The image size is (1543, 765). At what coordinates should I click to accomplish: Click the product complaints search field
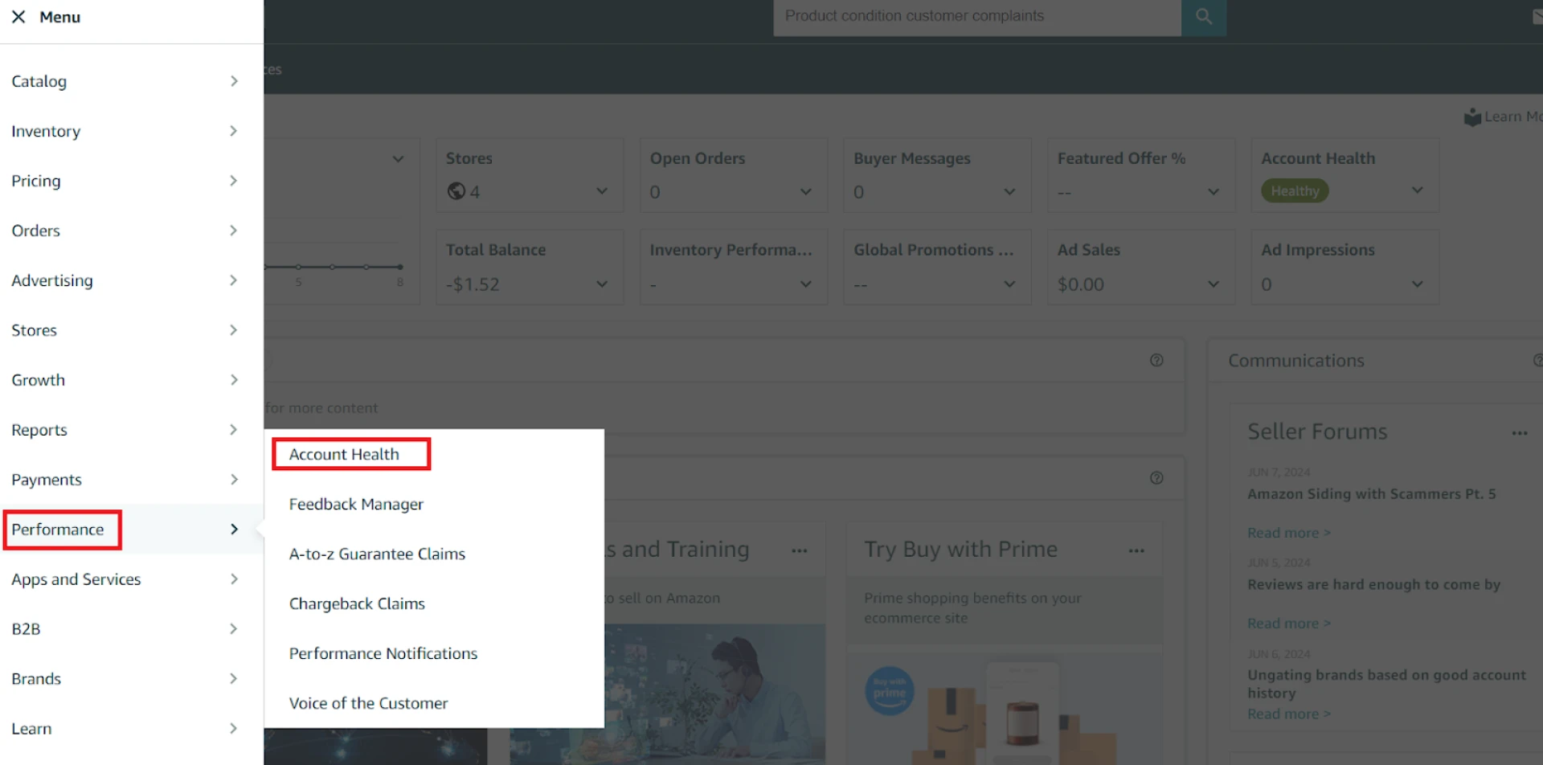[x=976, y=15]
